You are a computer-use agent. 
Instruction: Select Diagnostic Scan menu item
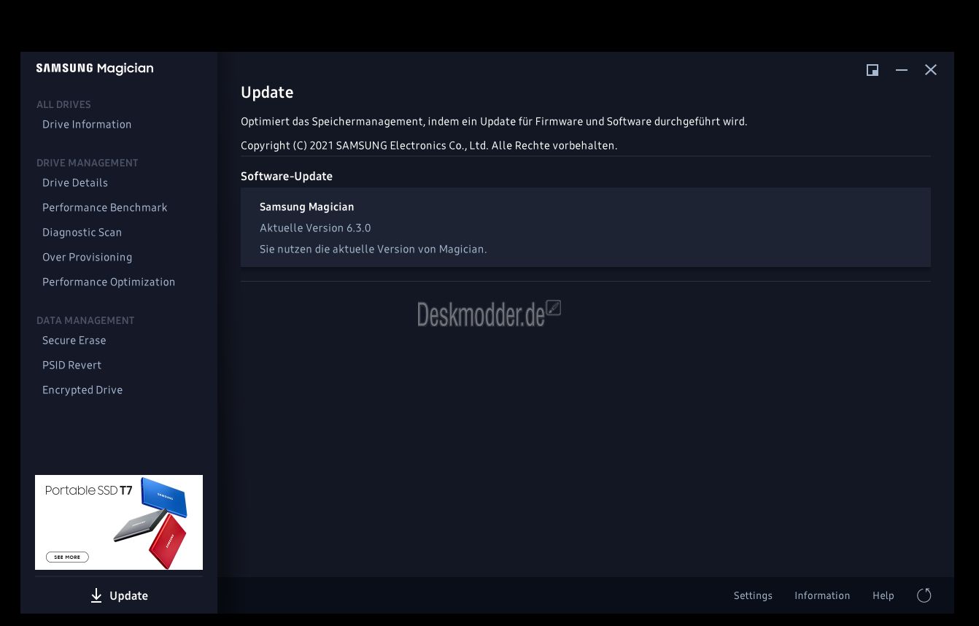[82, 232]
